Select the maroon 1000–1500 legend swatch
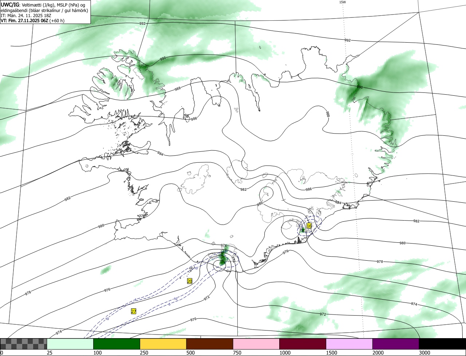 tap(303, 344)
